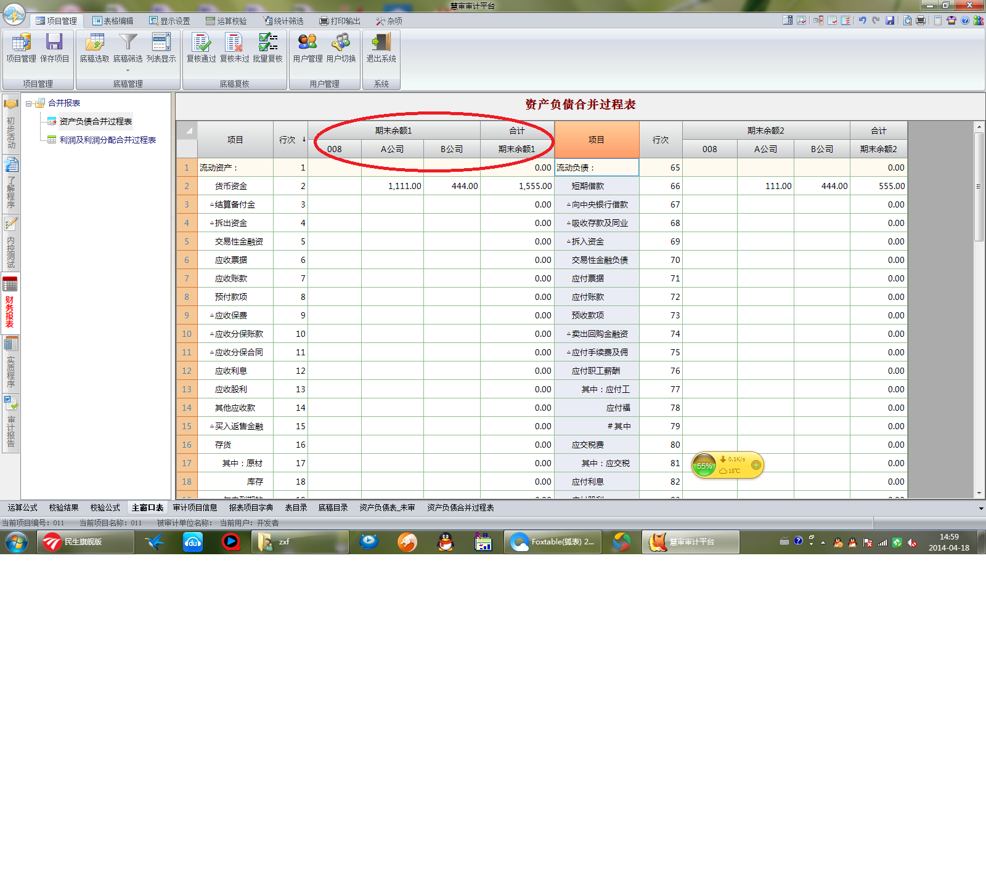Click the 1,555.00 total cell

point(517,186)
